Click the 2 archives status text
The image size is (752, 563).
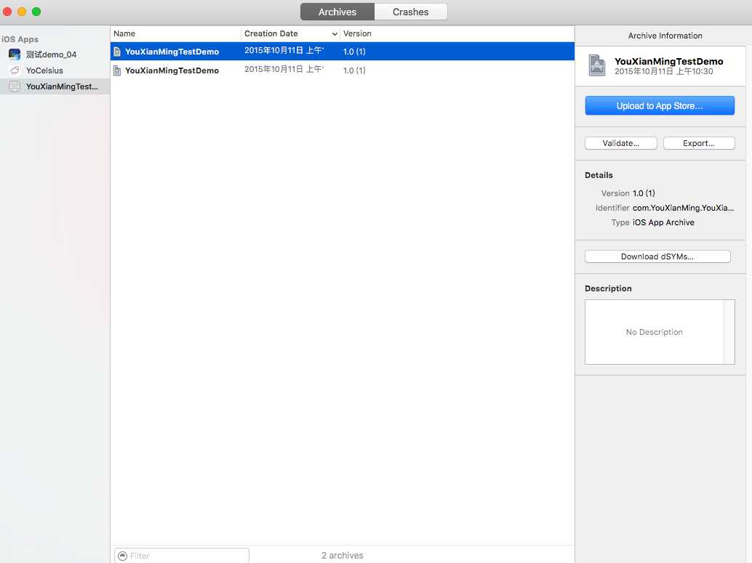click(343, 555)
